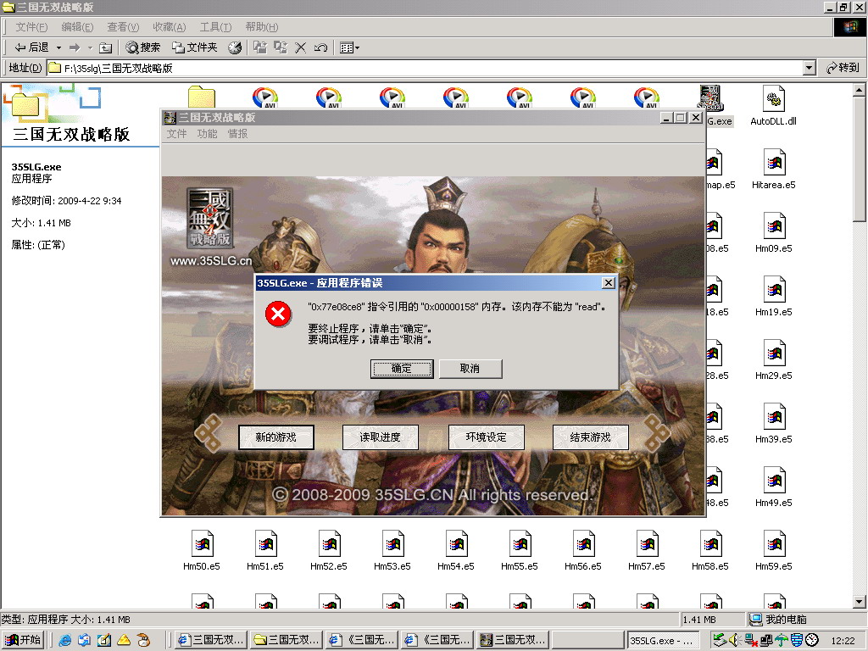Expand the address bar dropdown arrow

click(809, 68)
